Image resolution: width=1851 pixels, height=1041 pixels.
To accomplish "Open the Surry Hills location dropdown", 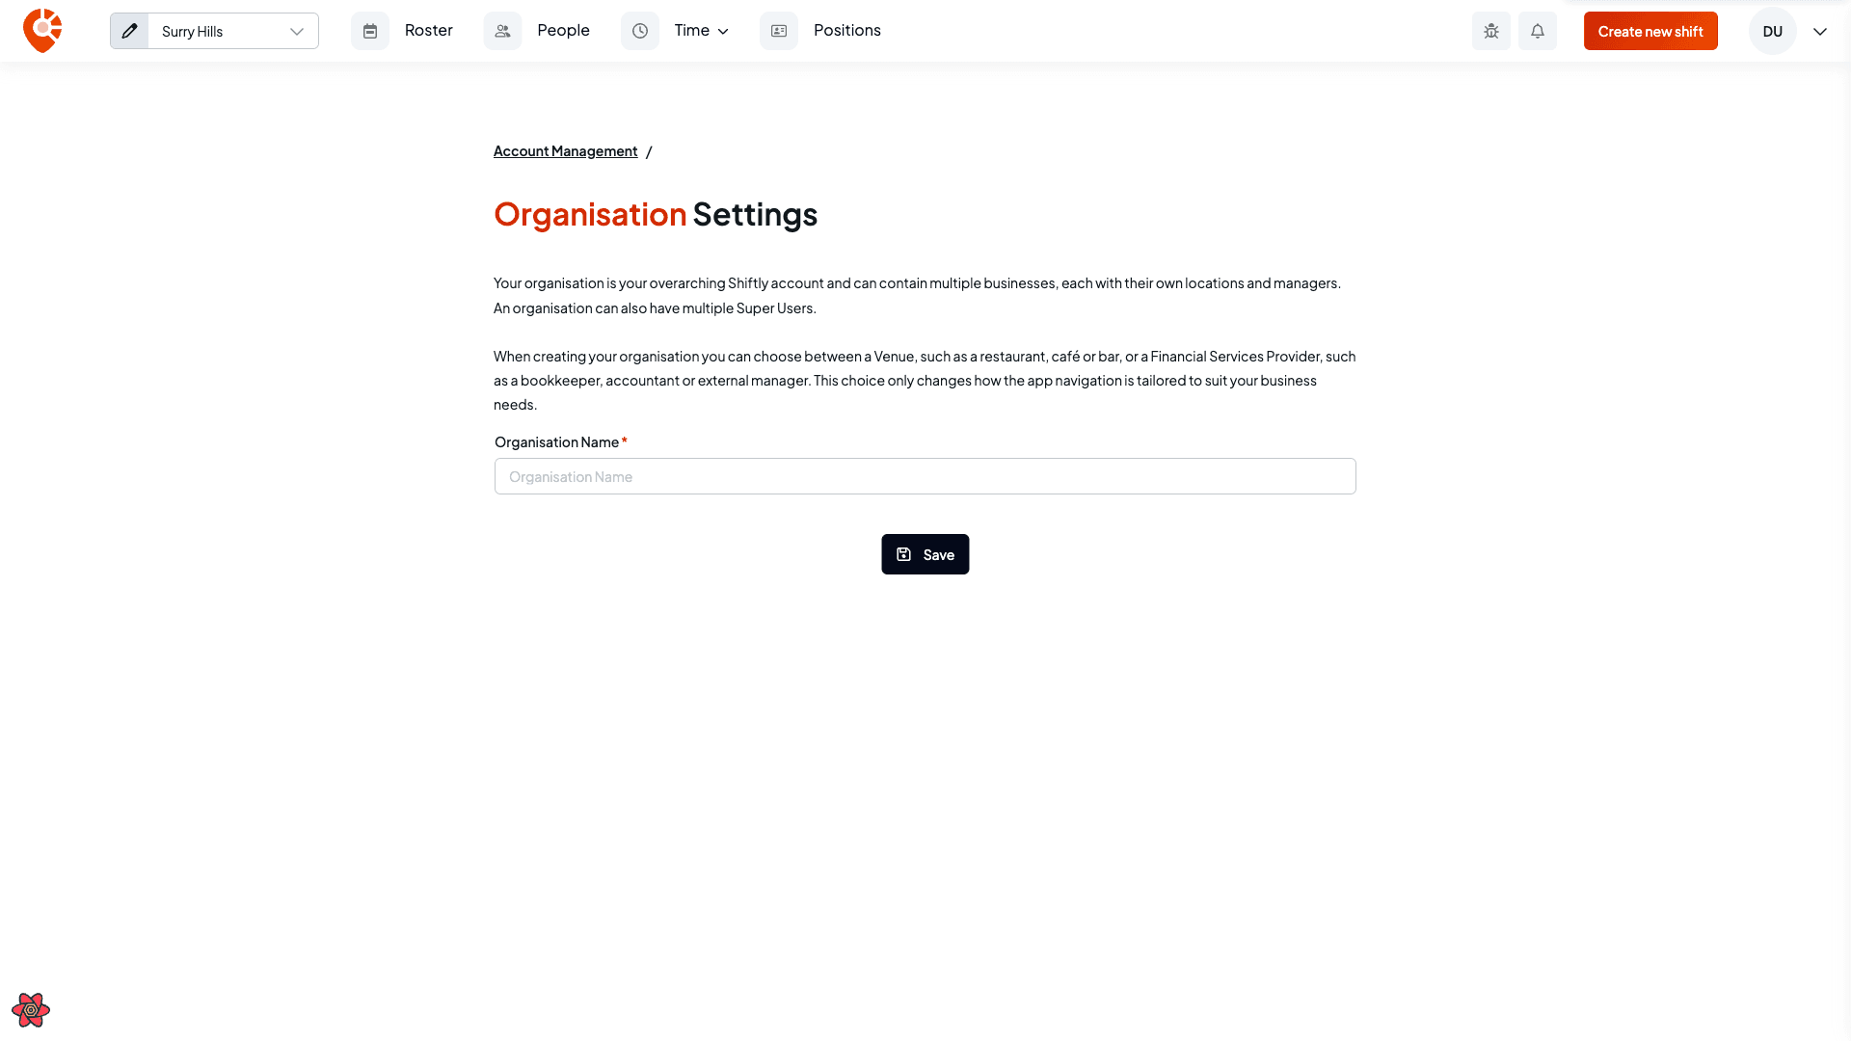I will tap(233, 31).
